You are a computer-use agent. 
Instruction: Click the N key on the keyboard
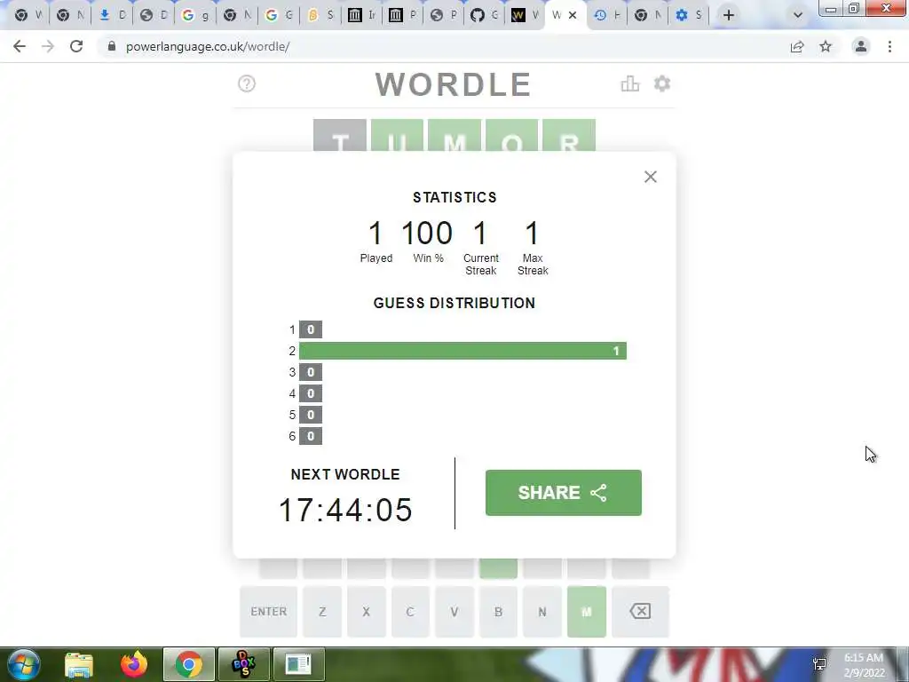(542, 611)
